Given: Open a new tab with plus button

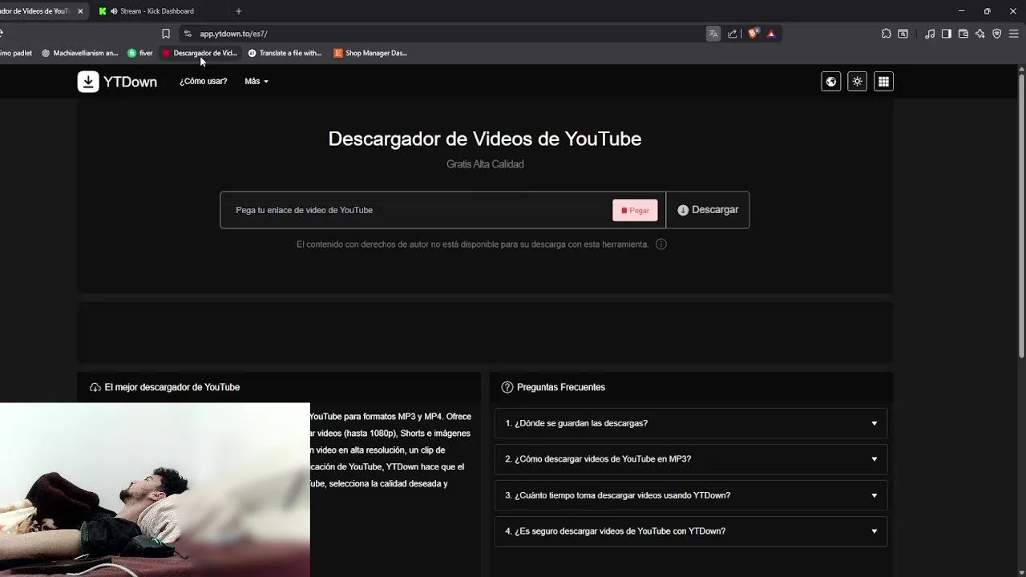Looking at the screenshot, I should click(x=238, y=11).
